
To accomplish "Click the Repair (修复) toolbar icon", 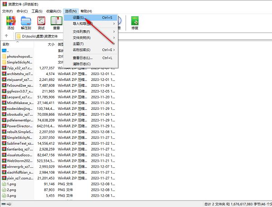I will tap(135, 21).
